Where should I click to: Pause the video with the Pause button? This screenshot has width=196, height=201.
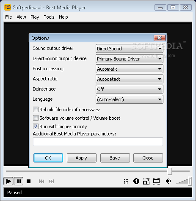pos(19,181)
